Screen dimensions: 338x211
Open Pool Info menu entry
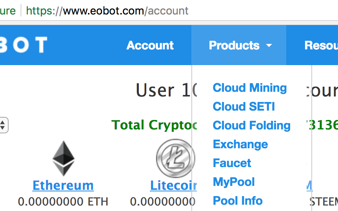(x=238, y=201)
